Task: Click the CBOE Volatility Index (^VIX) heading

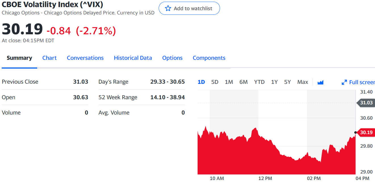Action: pyautogui.click(x=52, y=4)
